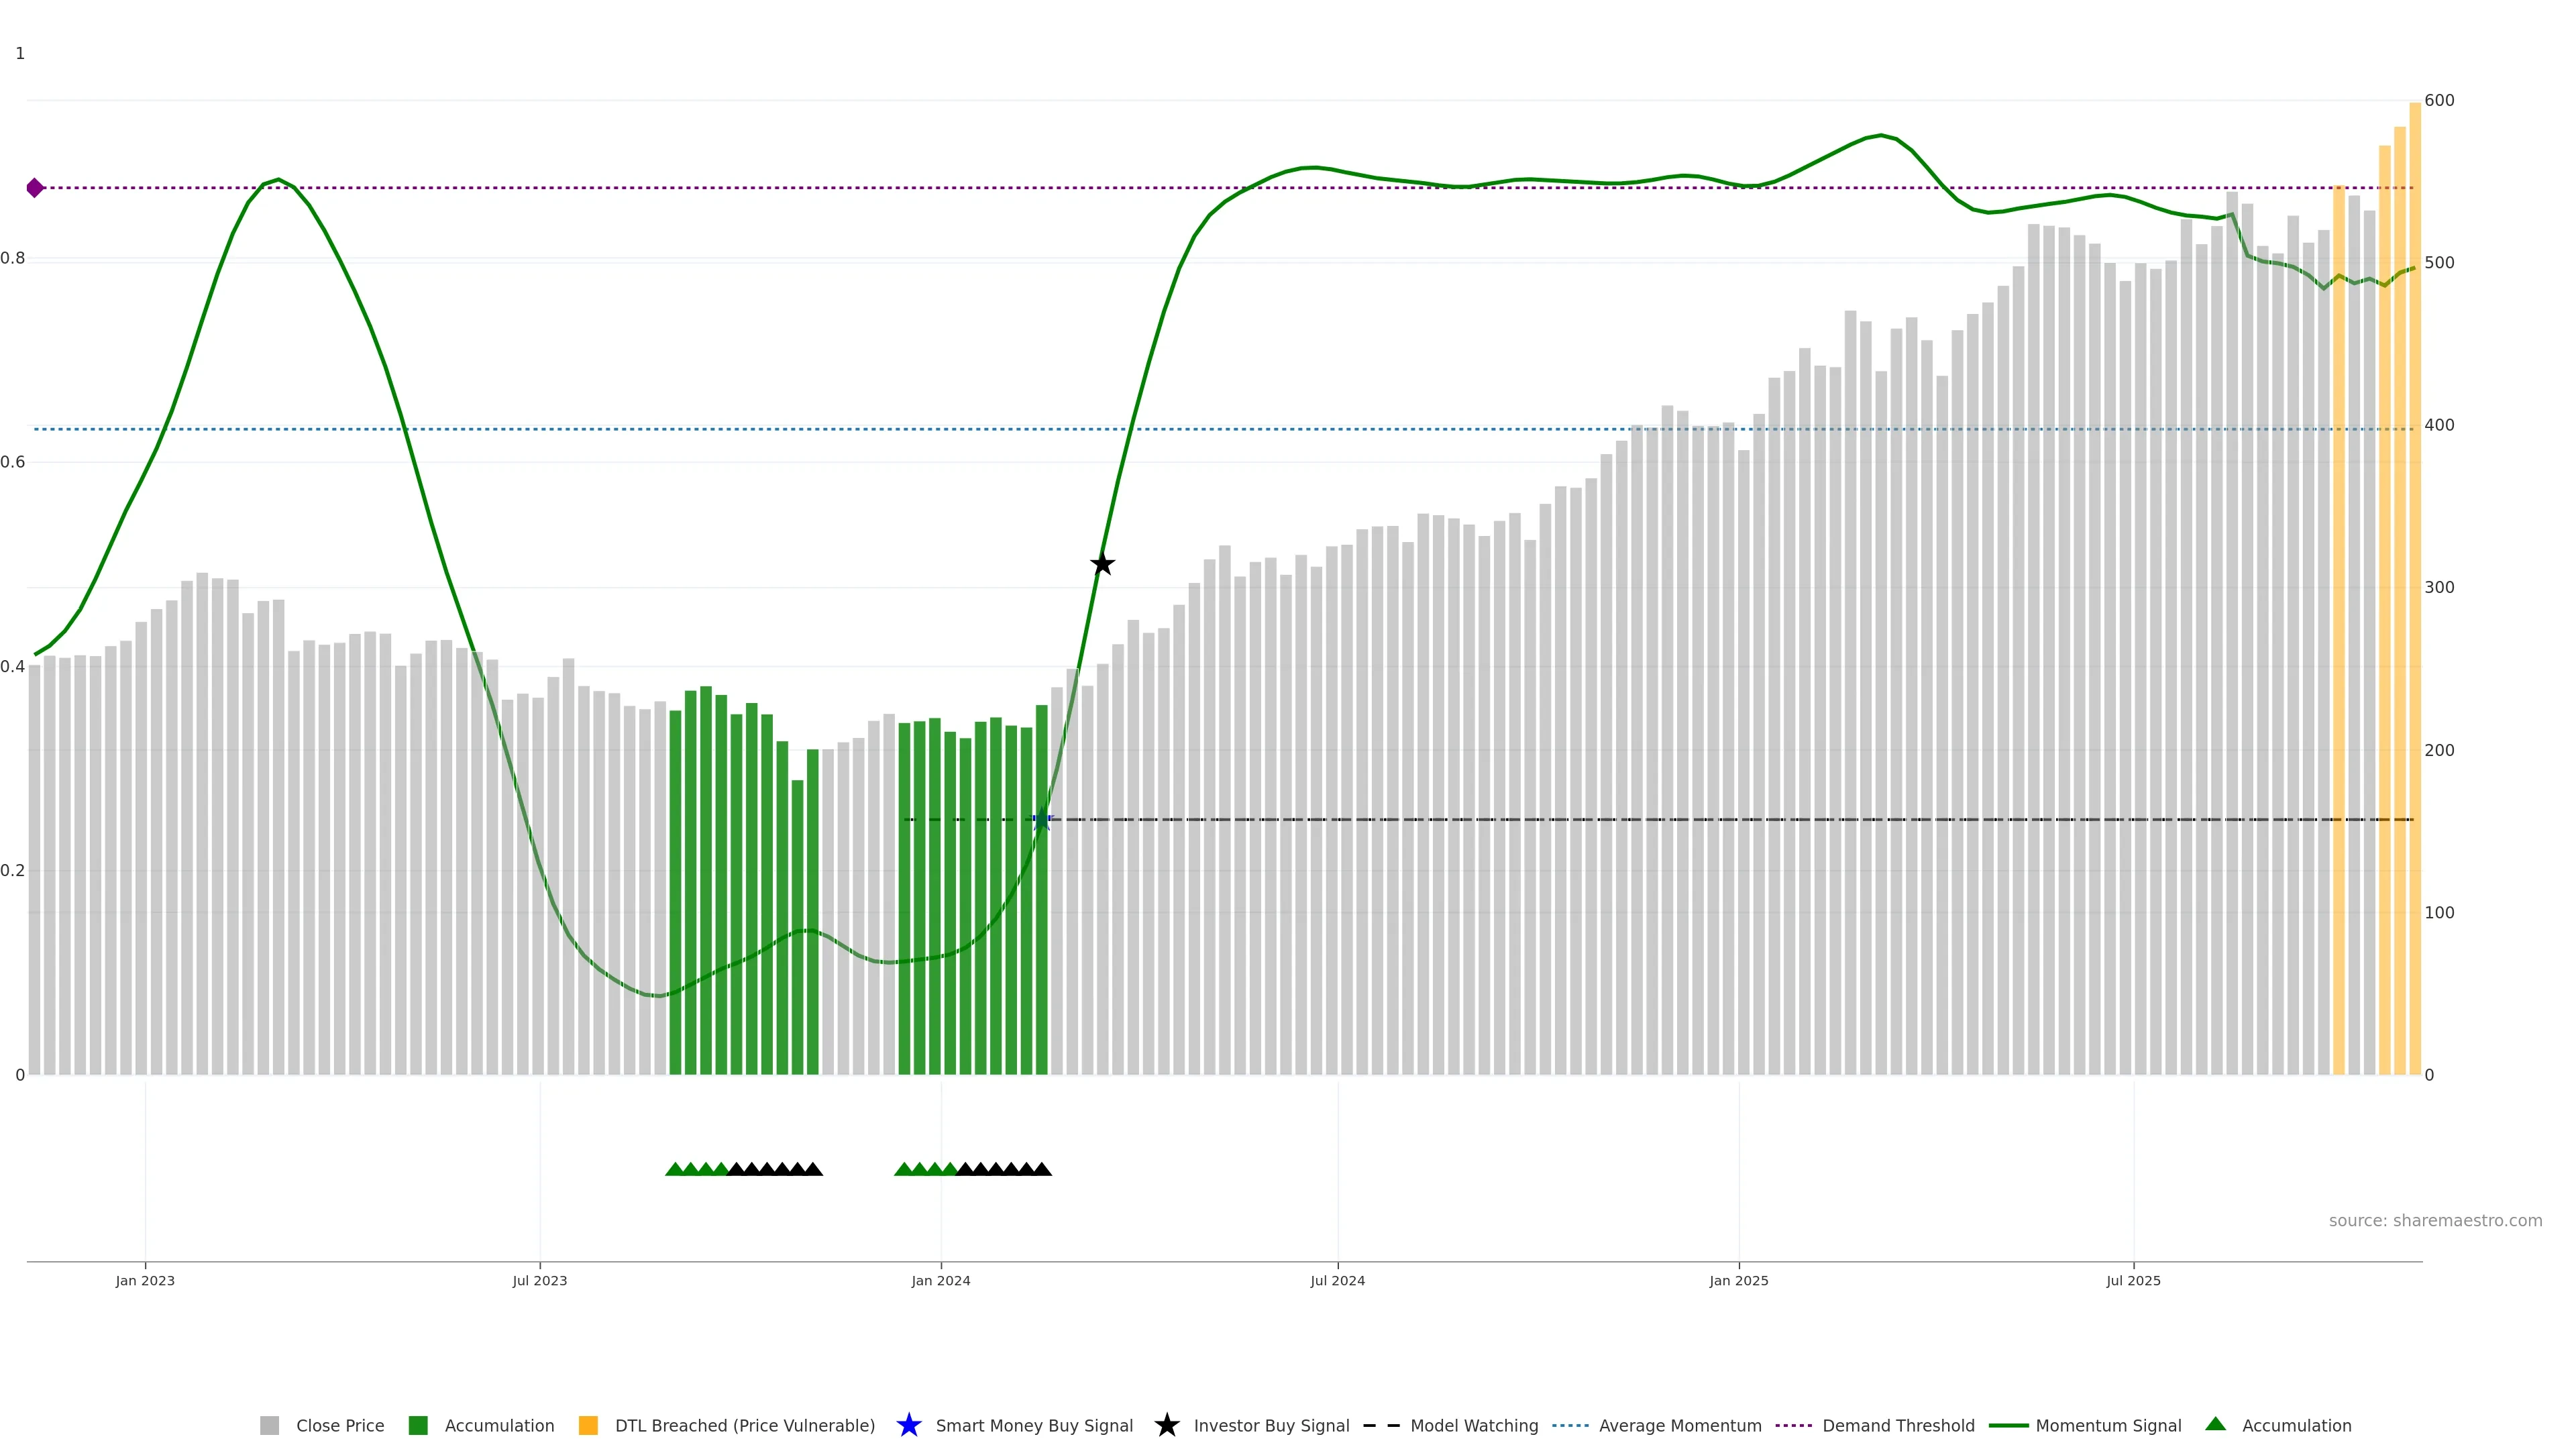Click the purple diamond Demand Threshold marker

[x=35, y=188]
